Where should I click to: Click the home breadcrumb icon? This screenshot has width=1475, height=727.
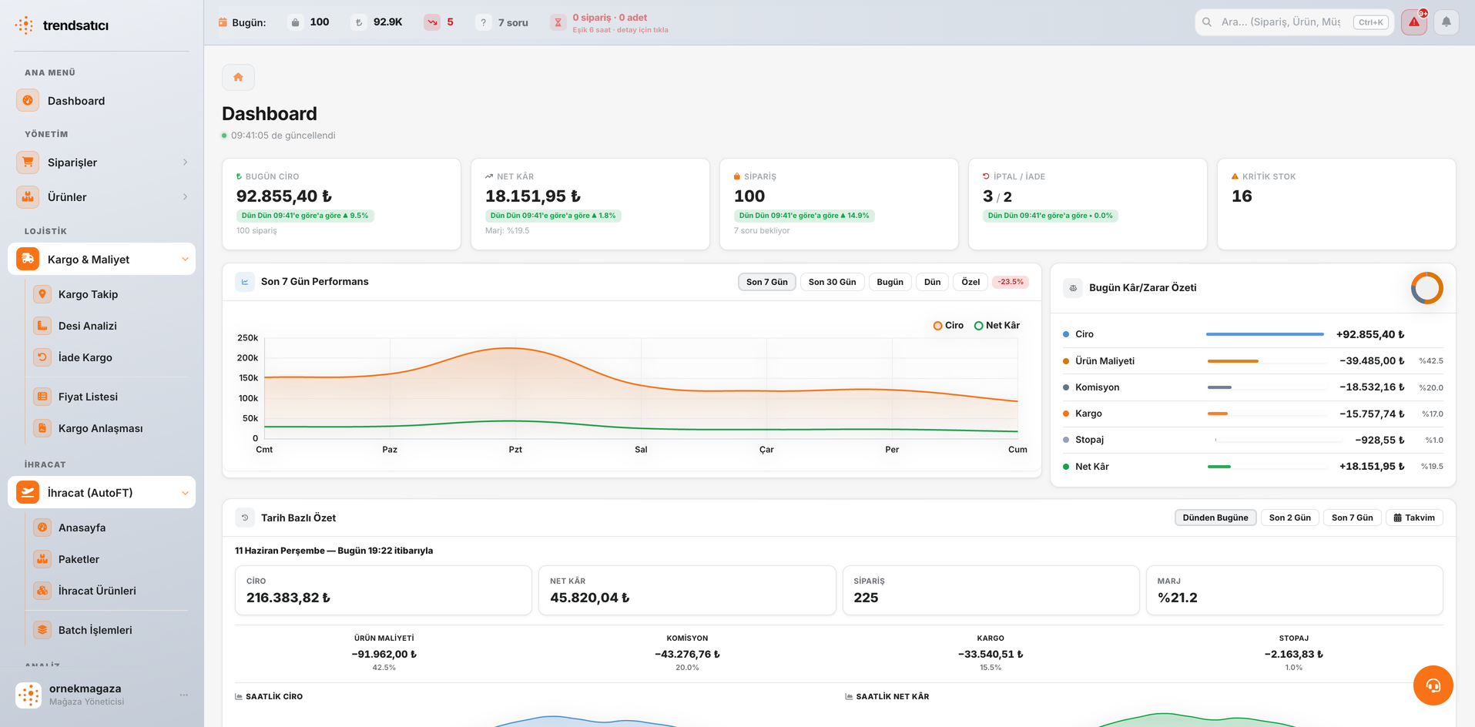238,77
